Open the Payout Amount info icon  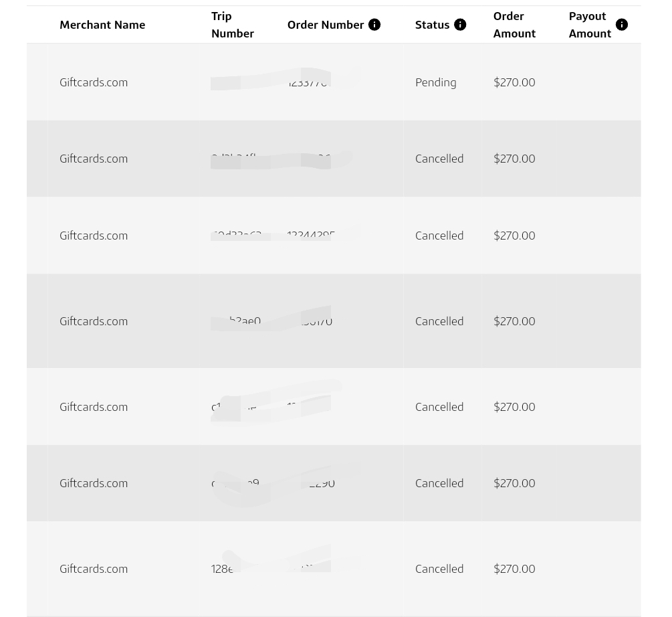coord(622,25)
